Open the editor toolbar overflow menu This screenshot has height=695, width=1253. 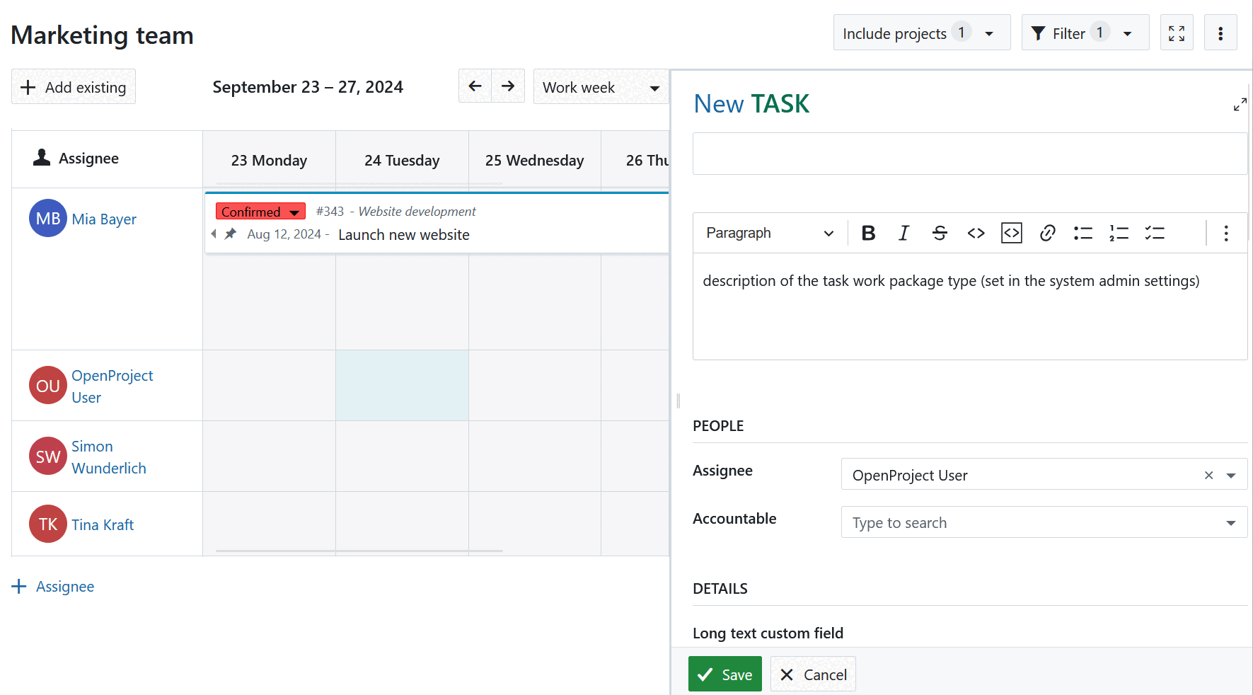coord(1226,233)
